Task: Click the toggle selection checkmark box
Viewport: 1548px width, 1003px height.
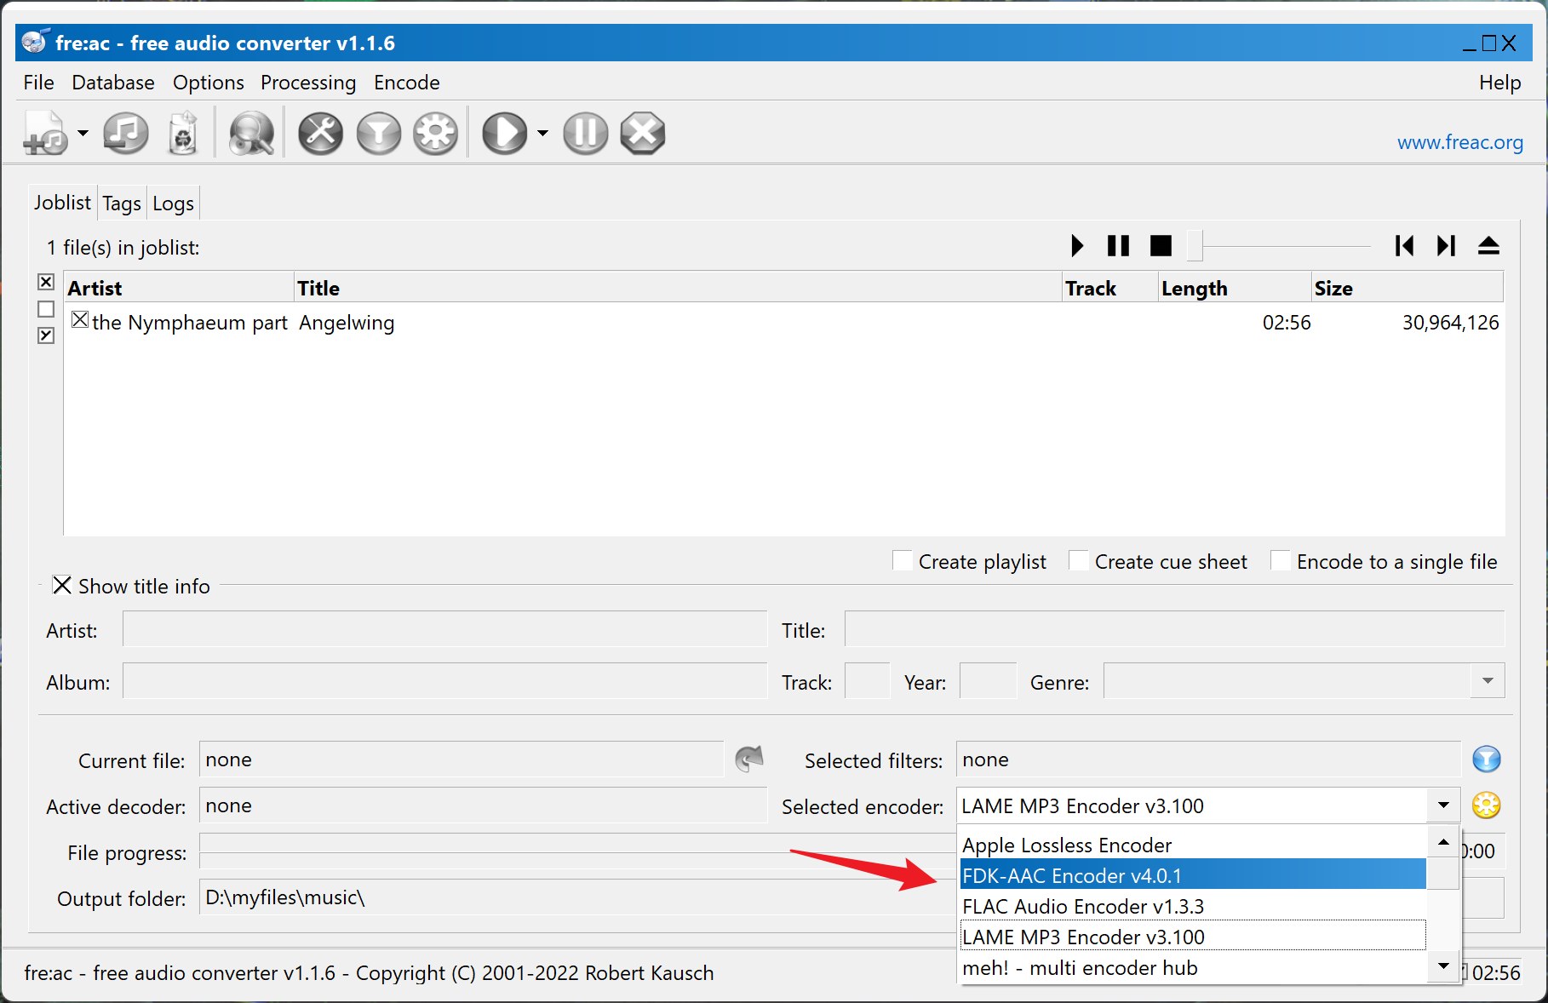Action: point(46,335)
